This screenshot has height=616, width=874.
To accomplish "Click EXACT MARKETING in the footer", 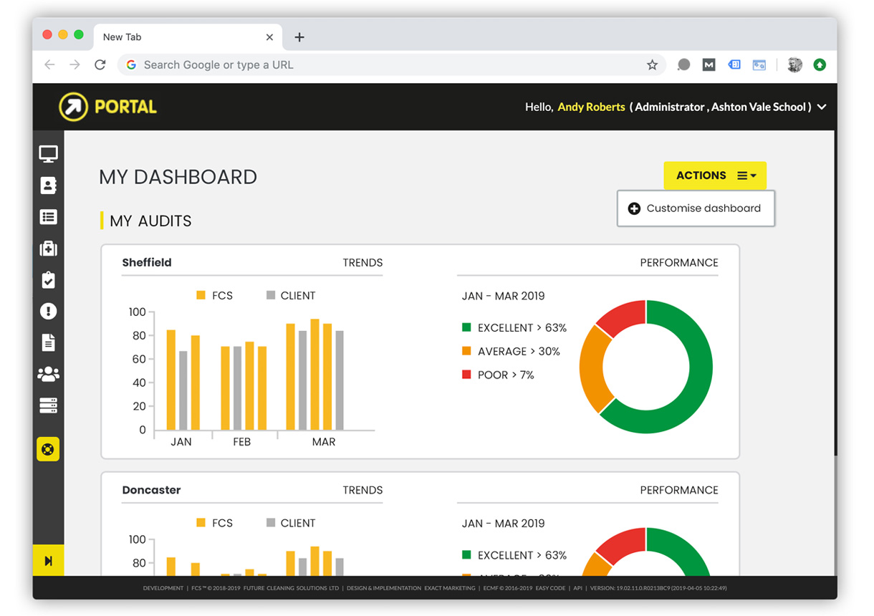I will pyautogui.click(x=451, y=588).
